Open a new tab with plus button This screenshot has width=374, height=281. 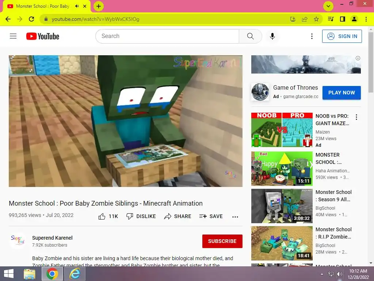[99, 6]
